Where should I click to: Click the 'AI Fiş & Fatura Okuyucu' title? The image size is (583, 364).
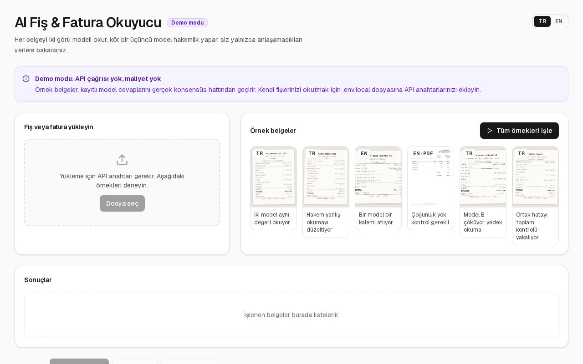pos(88,22)
